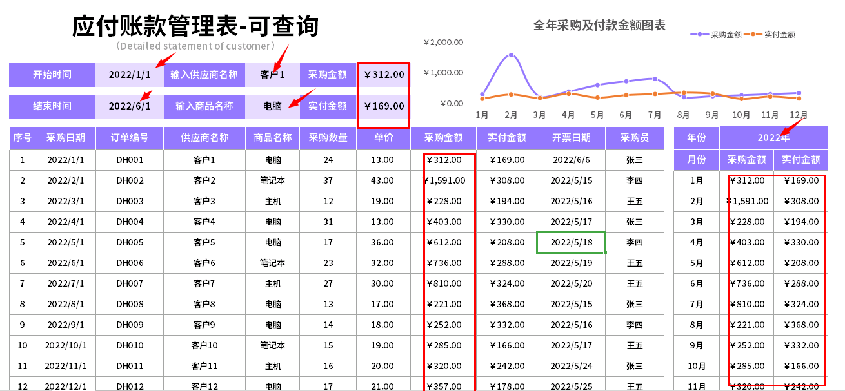Click the product name field showing 电脑

(x=272, y=106)
